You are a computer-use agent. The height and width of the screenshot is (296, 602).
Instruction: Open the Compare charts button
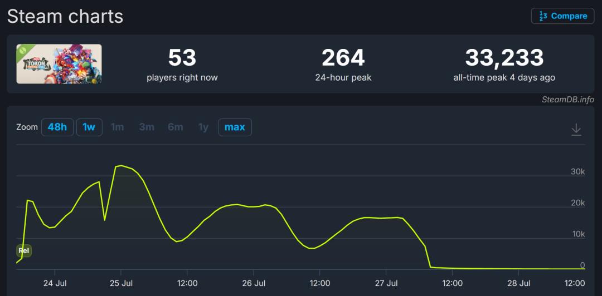pyautogui.click(x=562, y=16)
